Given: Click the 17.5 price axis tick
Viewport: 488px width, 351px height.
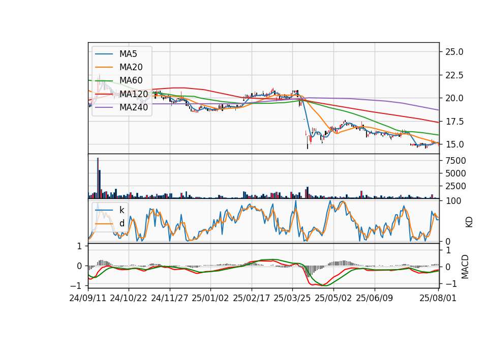Looking at the screenshot, I should tap(454, 122).
